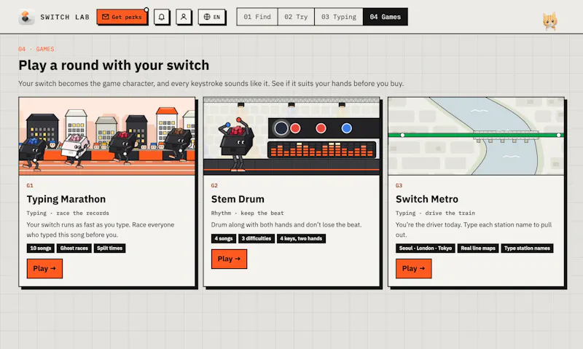Screen dimensions: 583x349
Task: Click the 'Real line maps' tag
Action: point(478,248)
